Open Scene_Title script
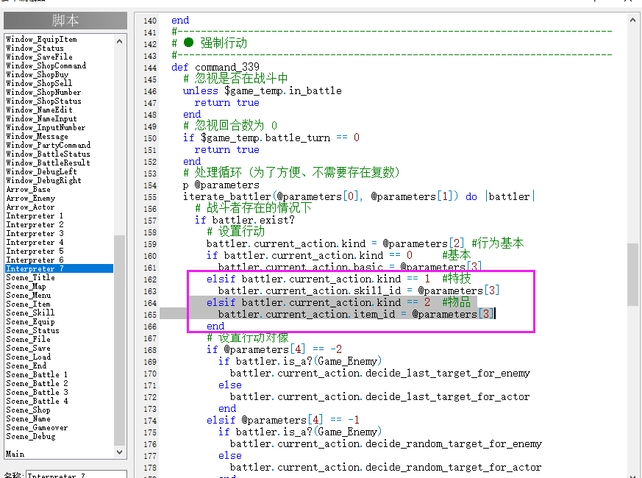Viewport: 642px width, 478px height. coord(30,278)
